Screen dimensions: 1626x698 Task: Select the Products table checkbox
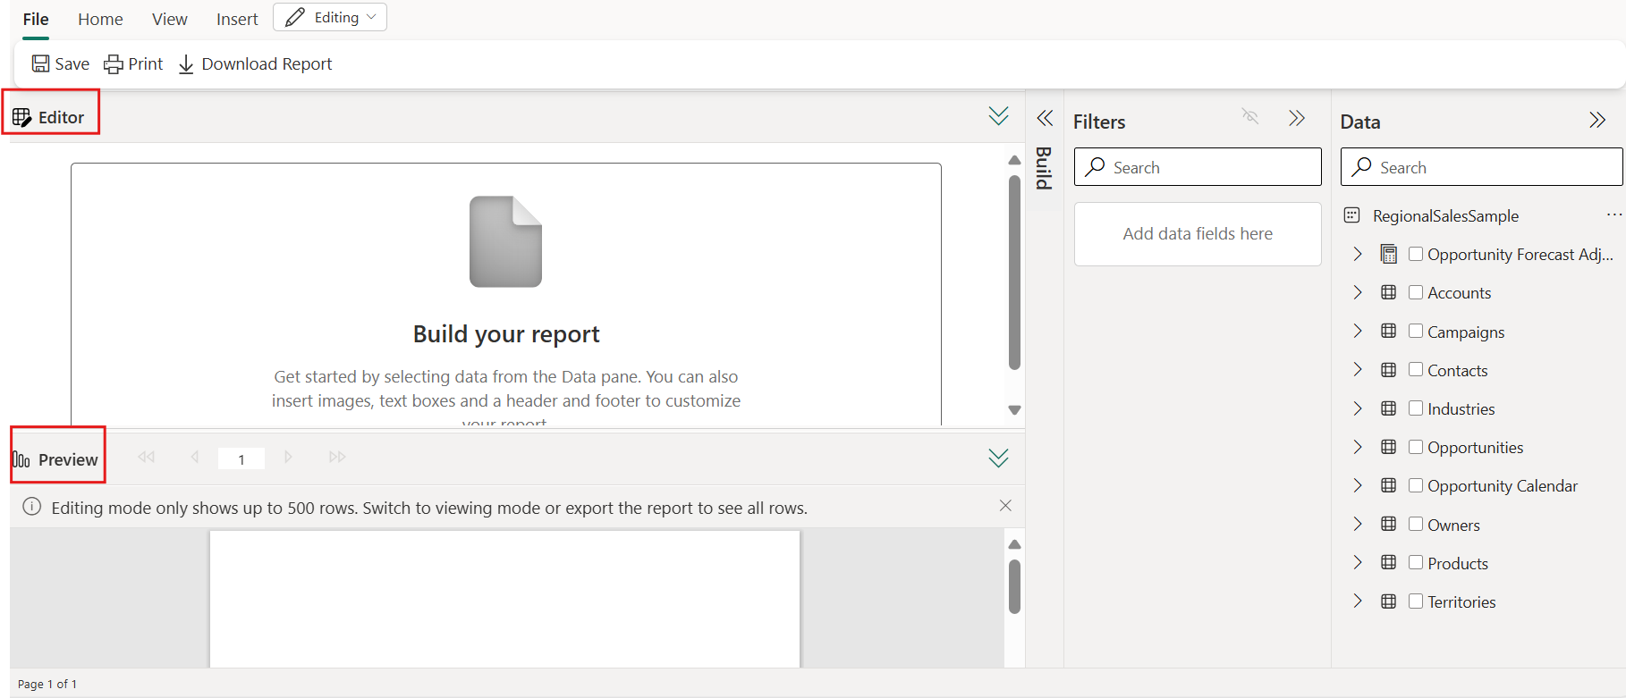point(1416,562)
